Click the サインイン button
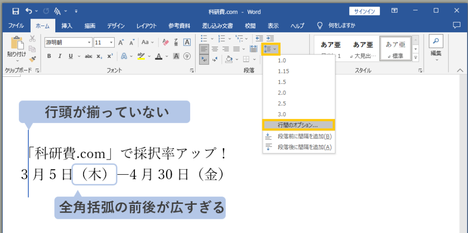The width and height of the screenshot is (468, 233). 364,11
